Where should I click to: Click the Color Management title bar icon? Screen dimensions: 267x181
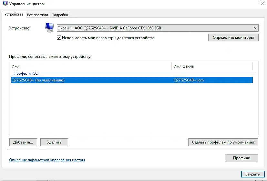[5, 4]
